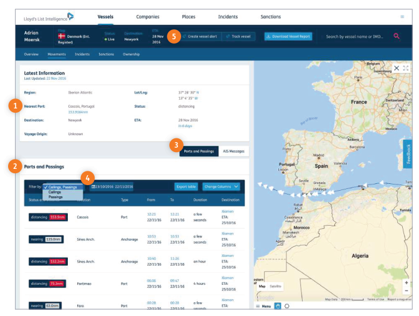Click the Export table button
419x316 pixels.
(186, 187)
